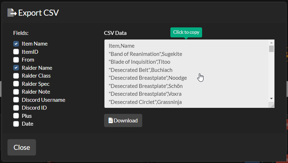Enable the Plus field checkbox
The height and width of the screenshot is (163, 288).
click(16, 116)
